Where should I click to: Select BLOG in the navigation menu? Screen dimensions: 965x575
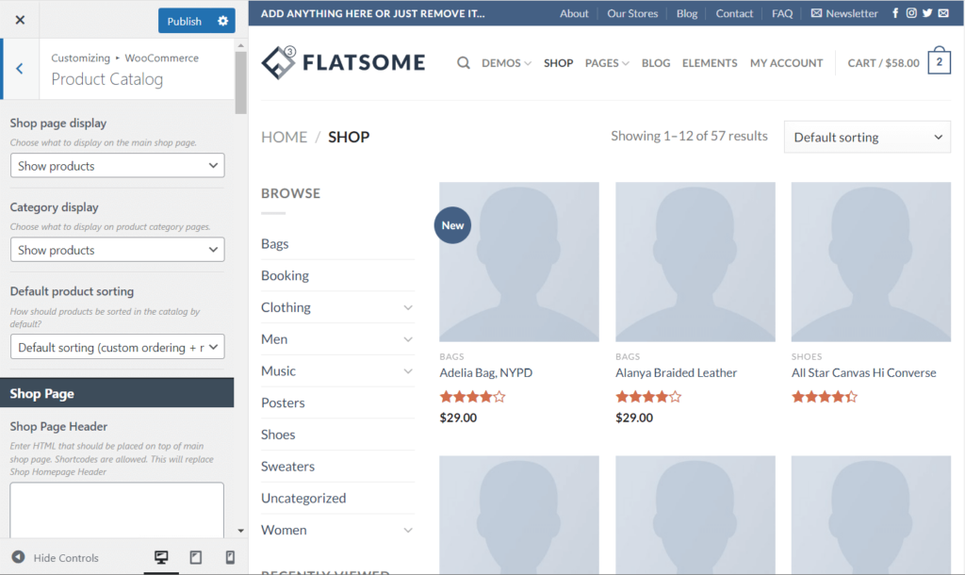[655, 62]
